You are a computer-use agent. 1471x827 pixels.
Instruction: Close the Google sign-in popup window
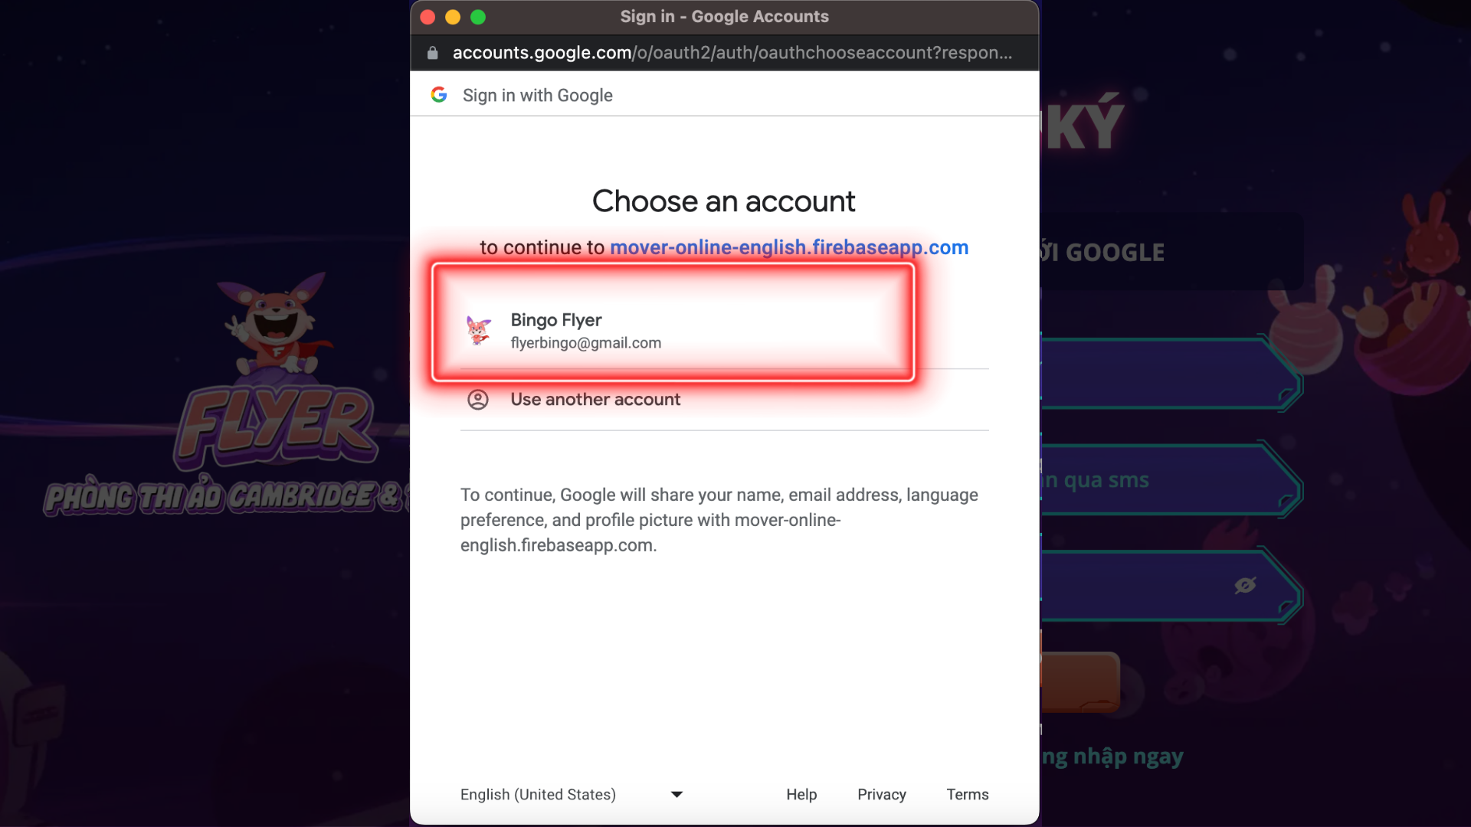(x=428, y=17)
